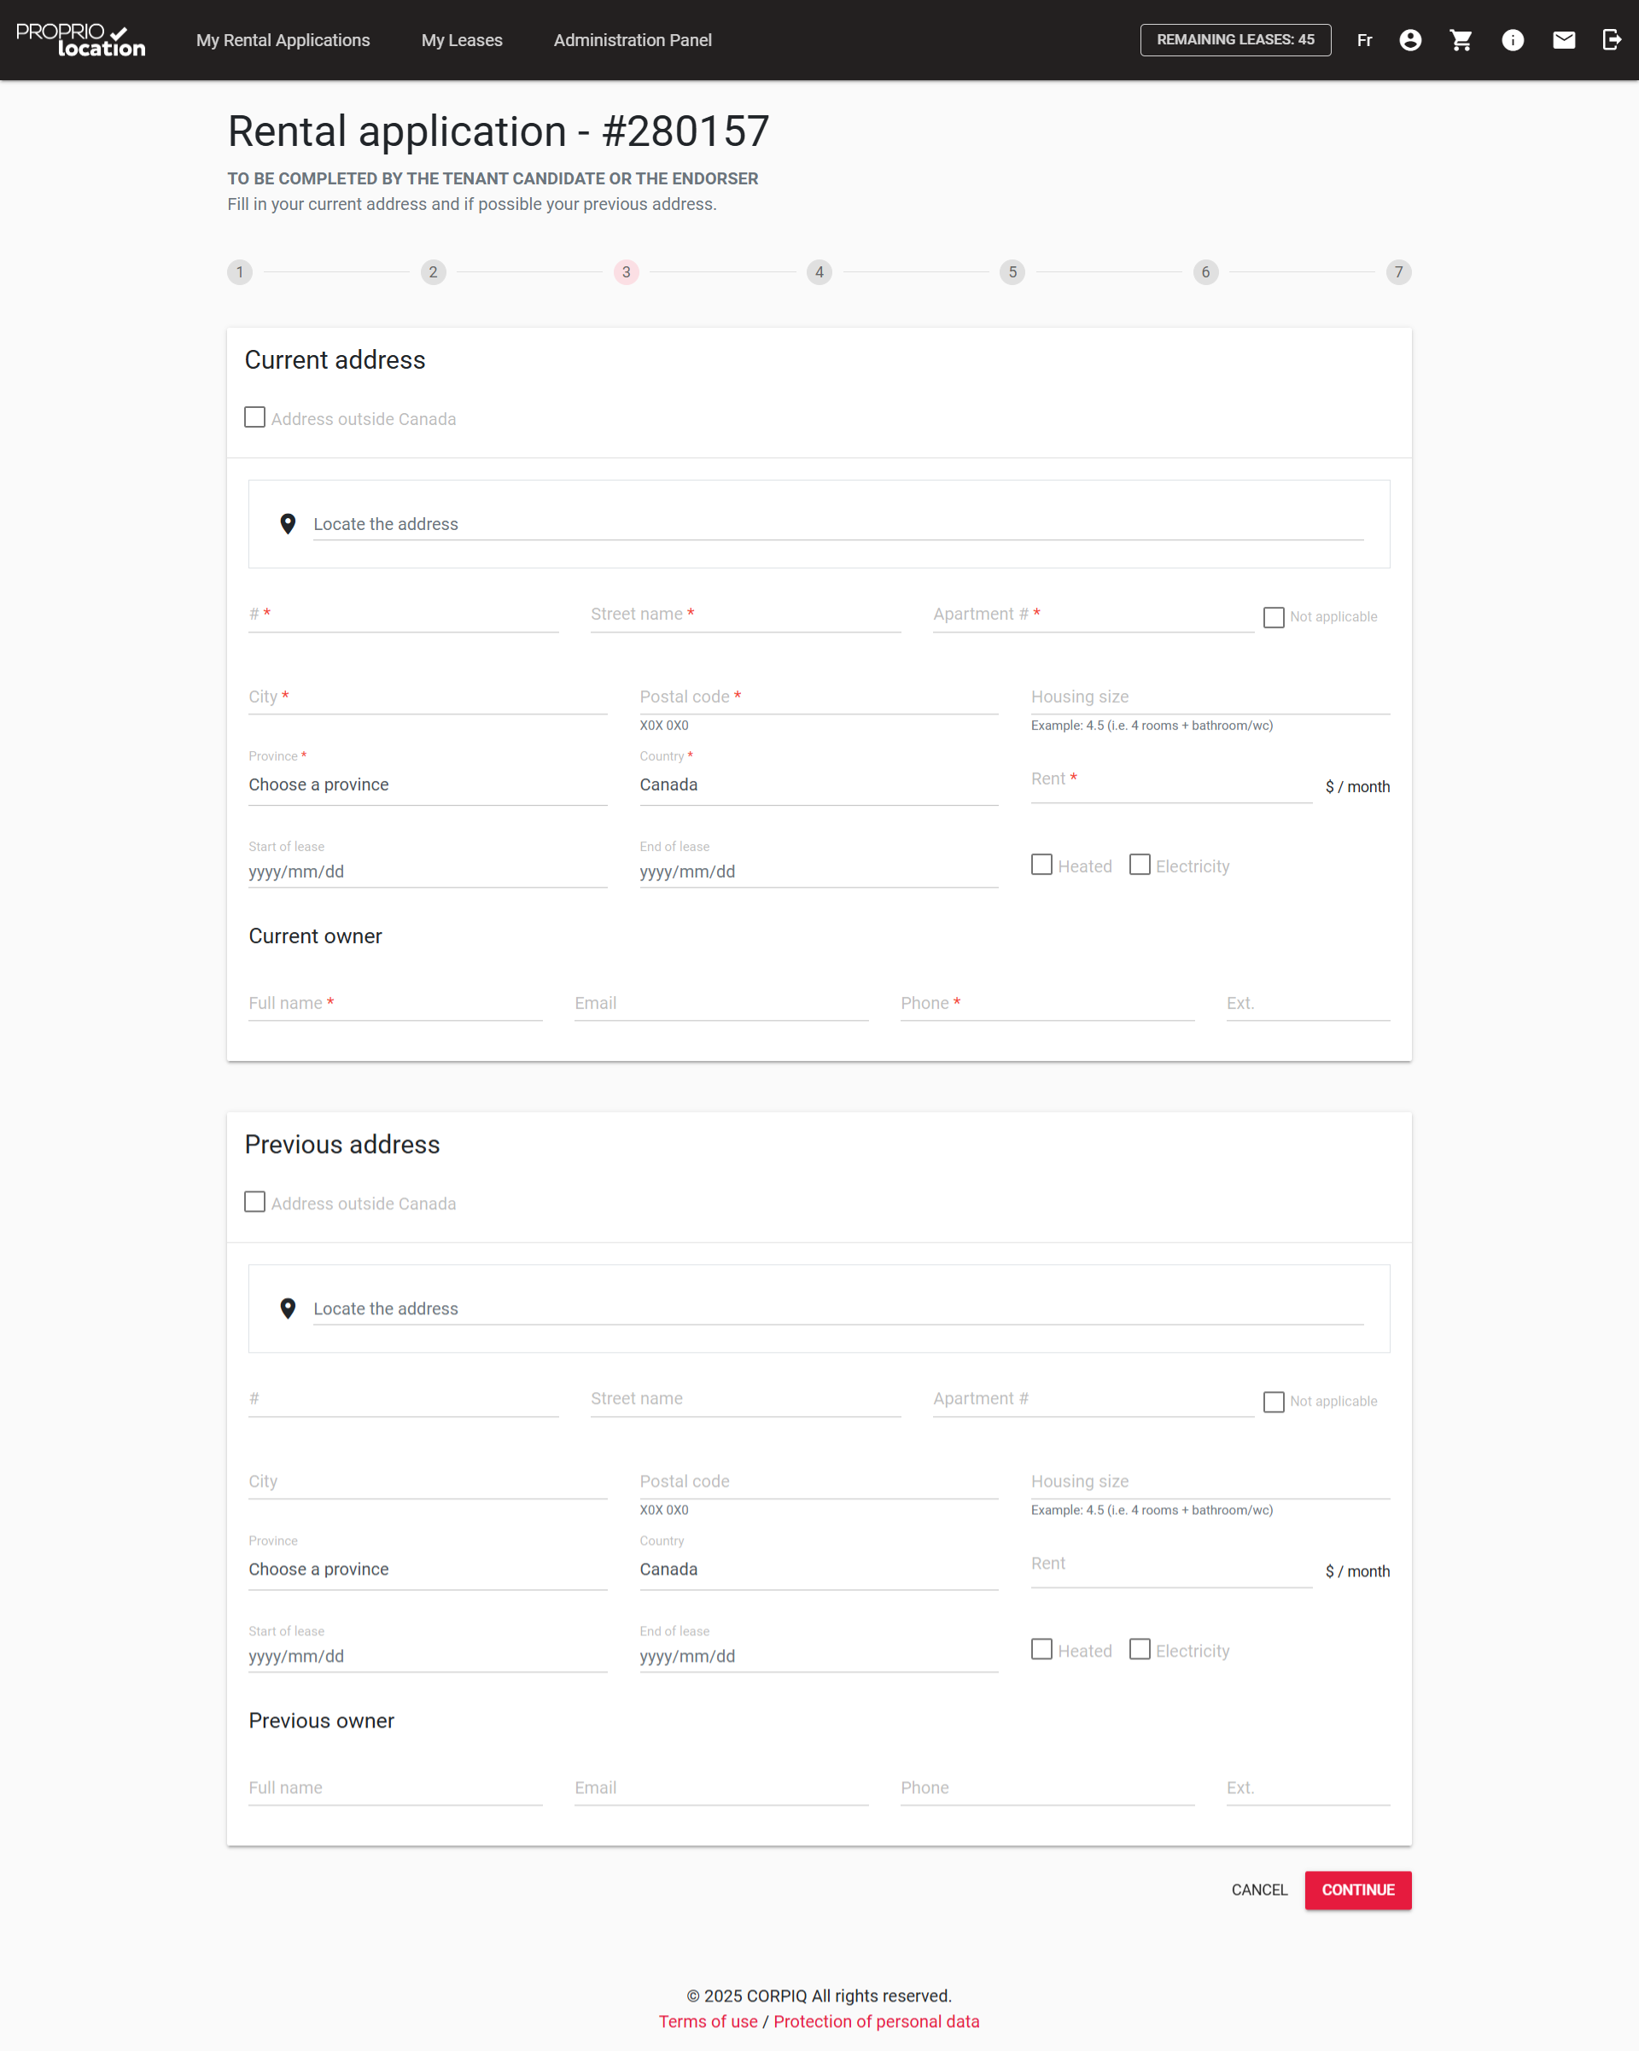Open Administration Panel menu item
Image resolution: width=1639 pixels, height=2051 pixels.
633,40
